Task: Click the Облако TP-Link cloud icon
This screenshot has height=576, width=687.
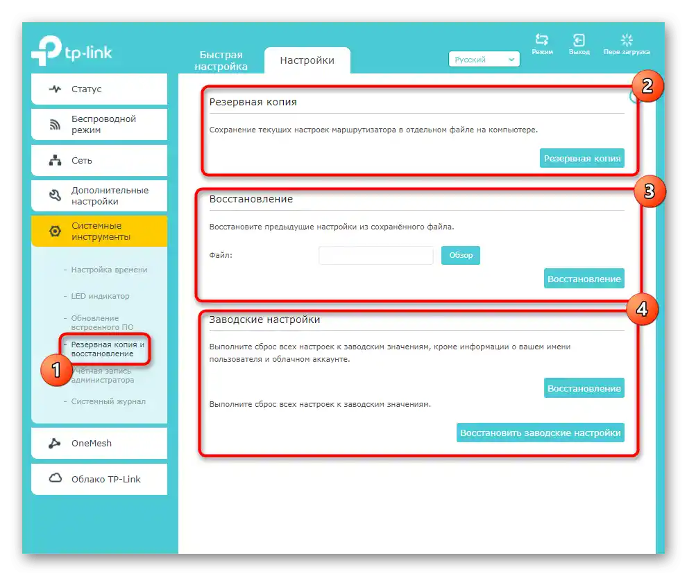Action: [56, 478]
